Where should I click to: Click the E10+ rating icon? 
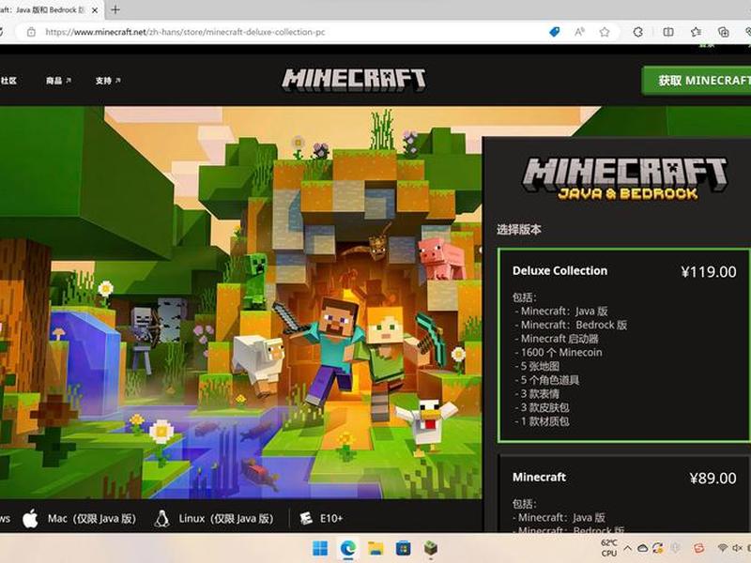click(x=306, y=519)
